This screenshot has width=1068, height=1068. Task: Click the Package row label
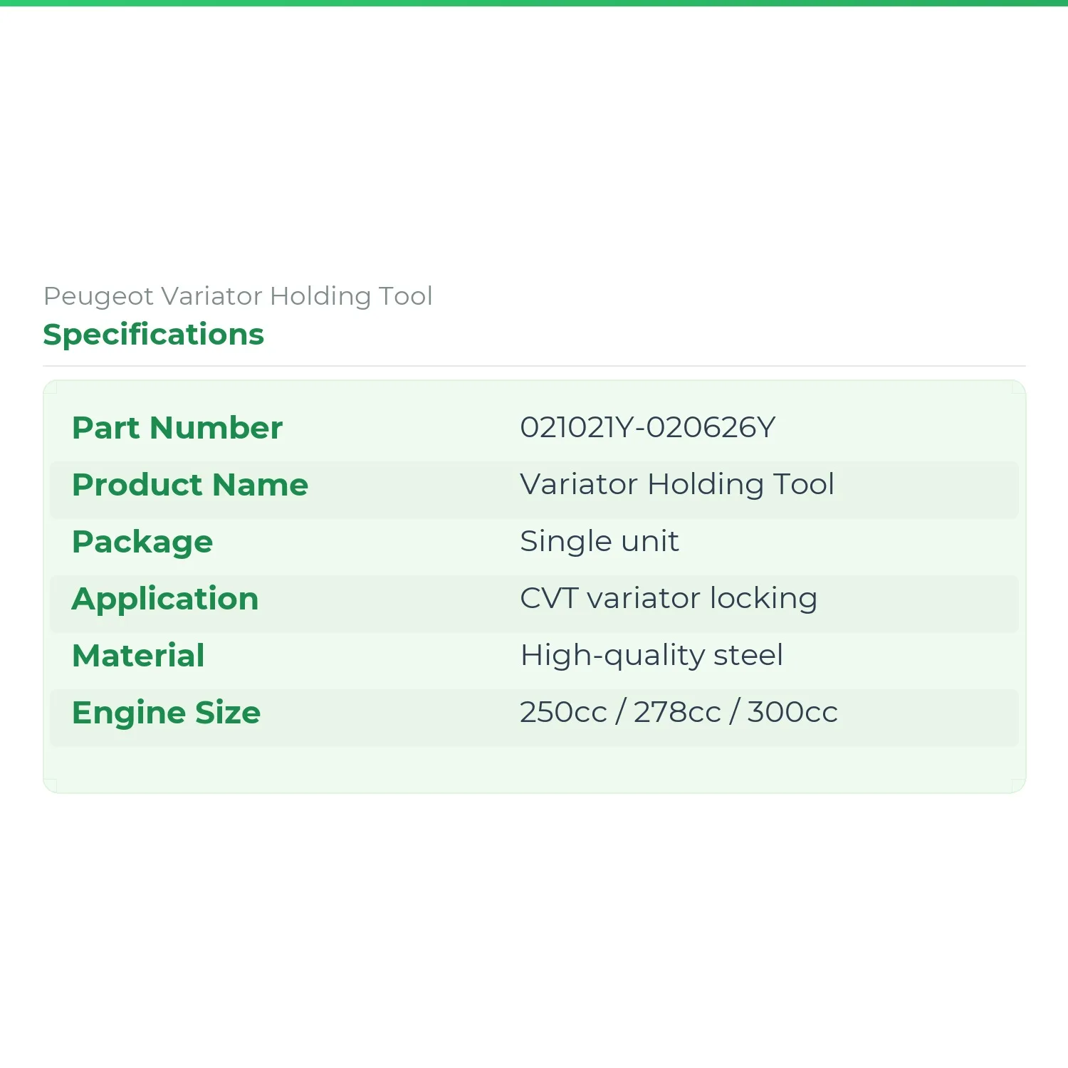click(x=142, y=543)
